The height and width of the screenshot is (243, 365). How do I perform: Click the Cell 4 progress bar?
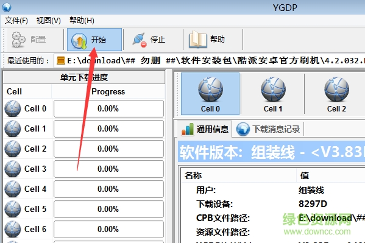point(108,189)
